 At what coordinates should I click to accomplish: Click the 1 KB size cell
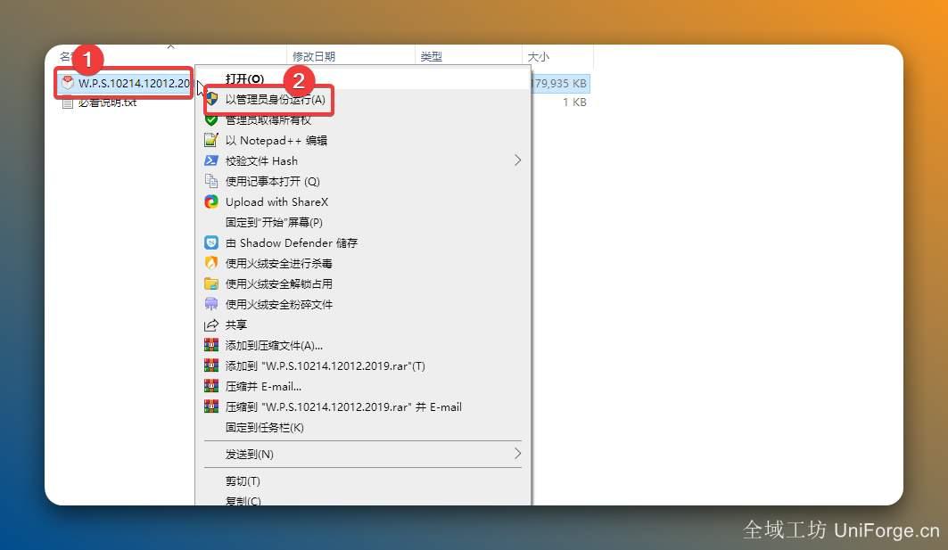coord(574,103)
